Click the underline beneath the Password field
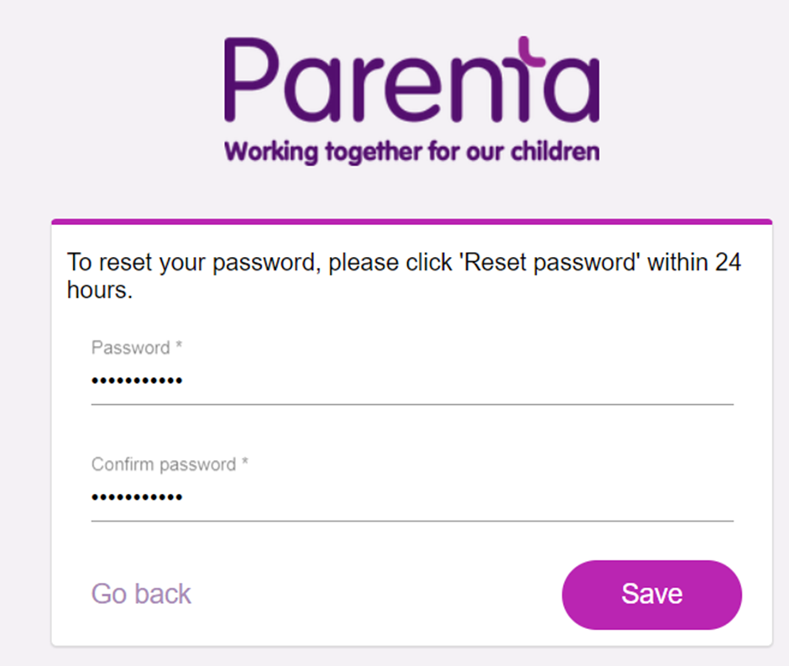This screenshot has height=666, width=789. 412,404
